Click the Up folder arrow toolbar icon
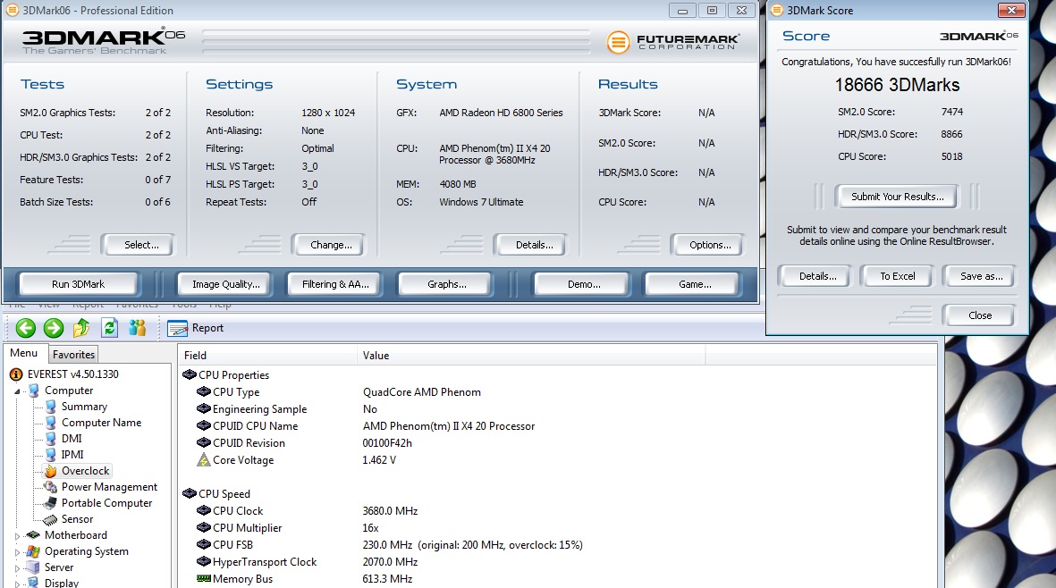1056x588 pixels. [81, 328]
